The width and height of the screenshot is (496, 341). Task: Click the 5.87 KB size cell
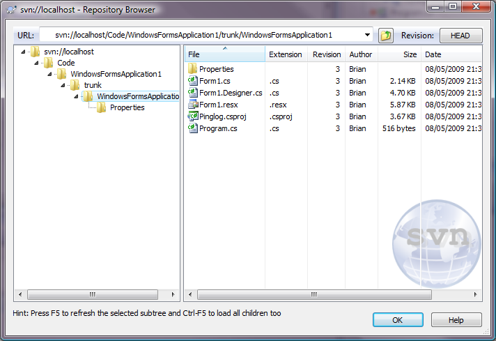point(403,104)
